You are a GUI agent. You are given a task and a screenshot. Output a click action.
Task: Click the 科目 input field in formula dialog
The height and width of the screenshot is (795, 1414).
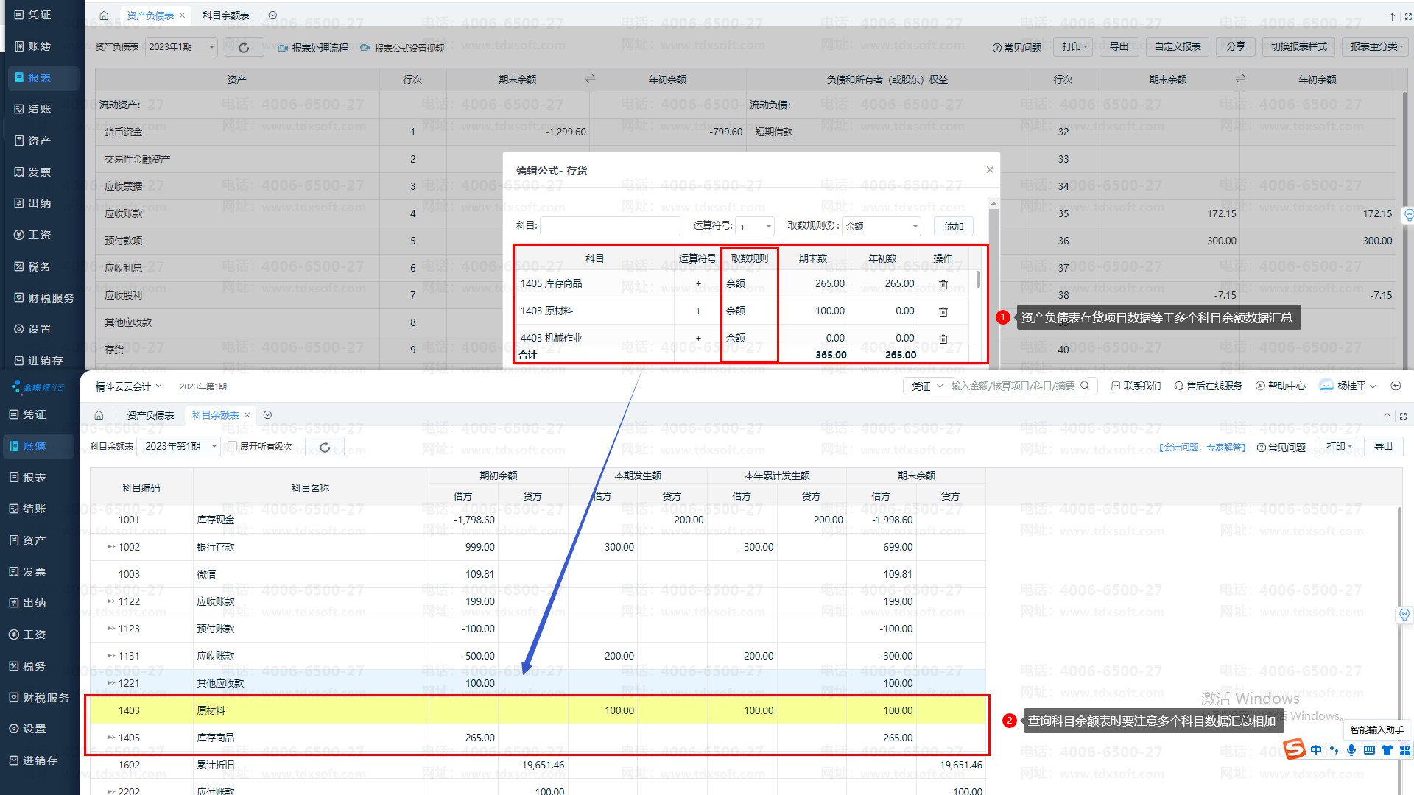click(610, 226)
